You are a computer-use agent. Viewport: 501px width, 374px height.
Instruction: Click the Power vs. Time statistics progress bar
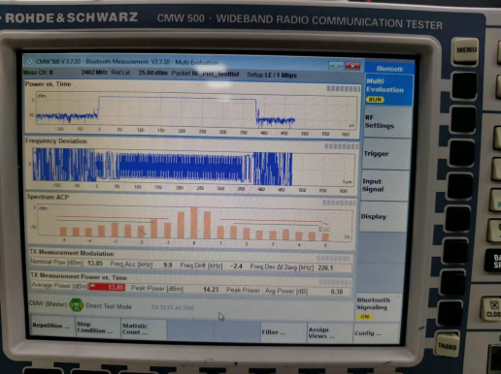(x=343, y=89)
